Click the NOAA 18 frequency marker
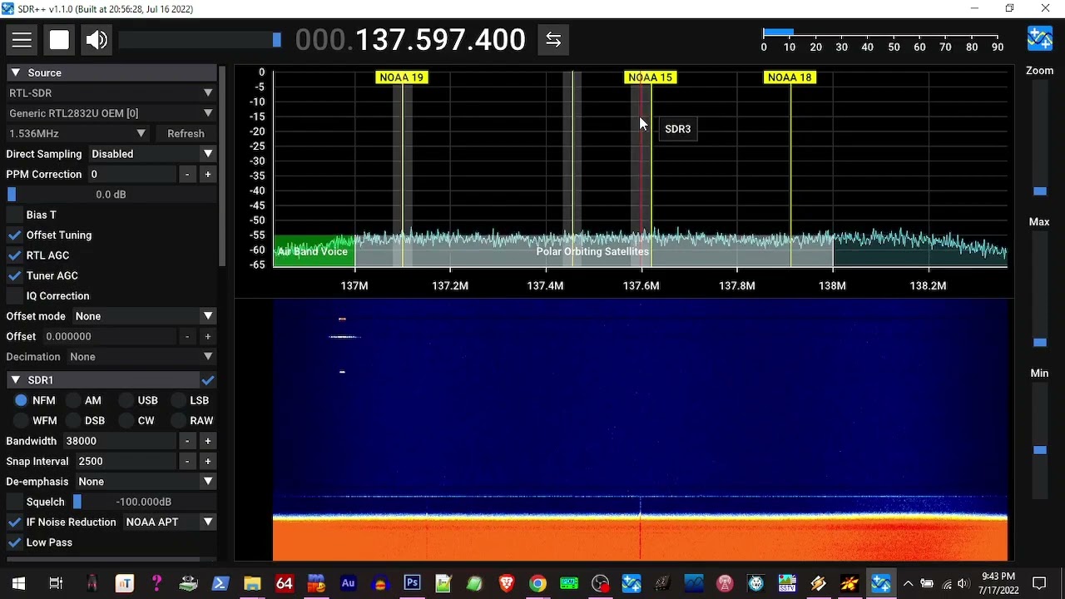The height and width of the screenshot is (599, 1065). 790,77
